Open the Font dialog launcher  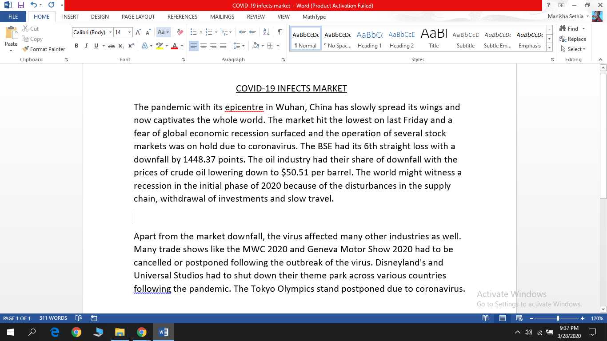[x=183, y=59]
